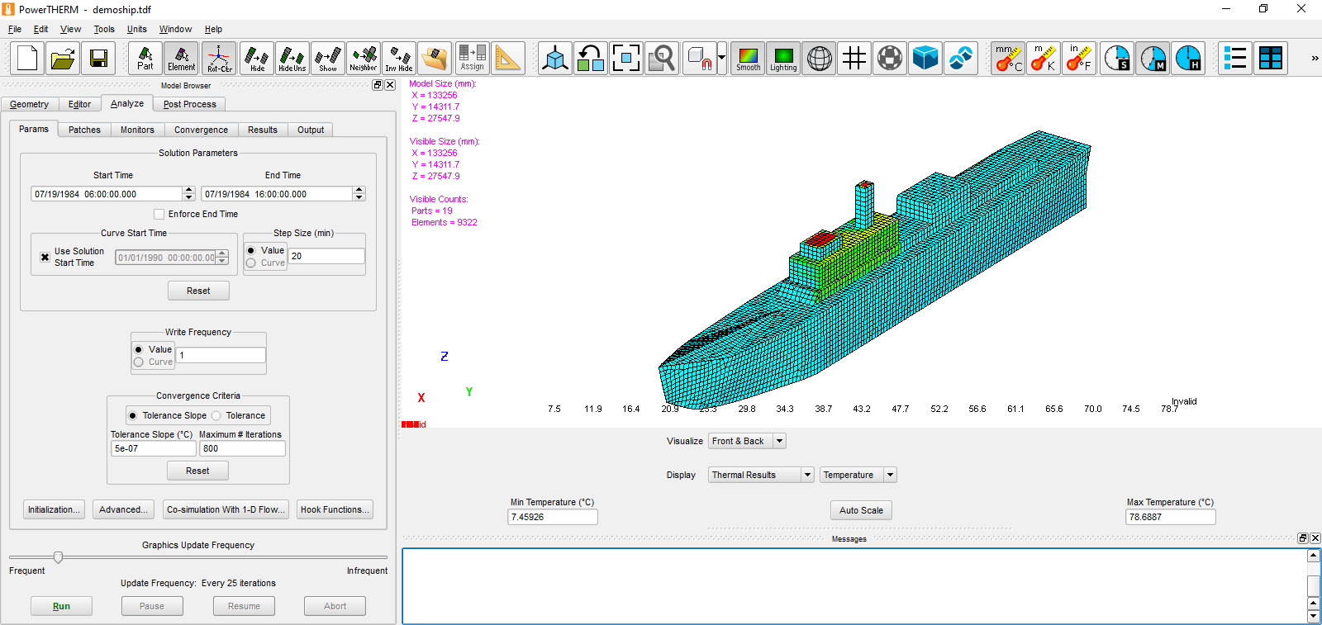Enable the Enforce End Time checkbox
The height and width of the screenshot is (625, 1322).
[159, 214]
